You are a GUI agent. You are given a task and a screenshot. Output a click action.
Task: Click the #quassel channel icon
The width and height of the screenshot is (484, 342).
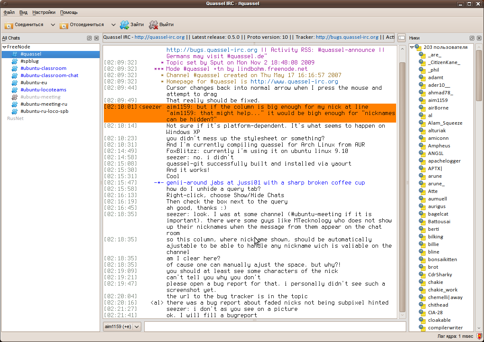tap(15, 54)
